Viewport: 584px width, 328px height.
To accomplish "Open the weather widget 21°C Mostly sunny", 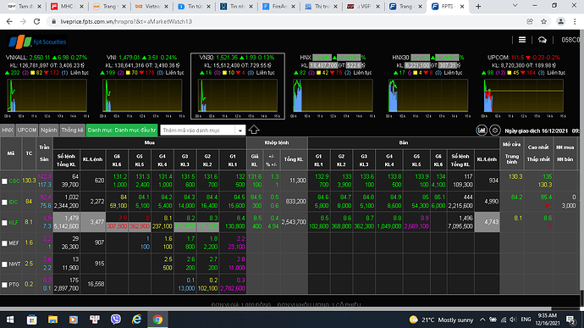I will click(x=441, y=320).
